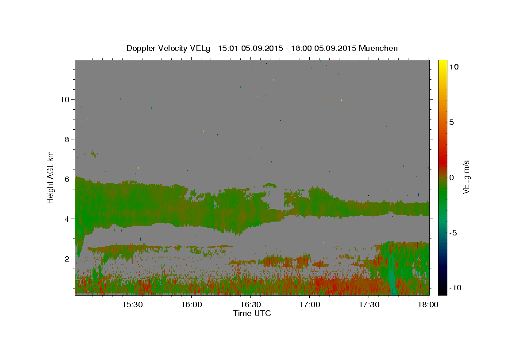Image resolution: width=531 pixels, height=354 pixels.
Task: Click the colorbar tick label 0
Action: click(451, 177)
